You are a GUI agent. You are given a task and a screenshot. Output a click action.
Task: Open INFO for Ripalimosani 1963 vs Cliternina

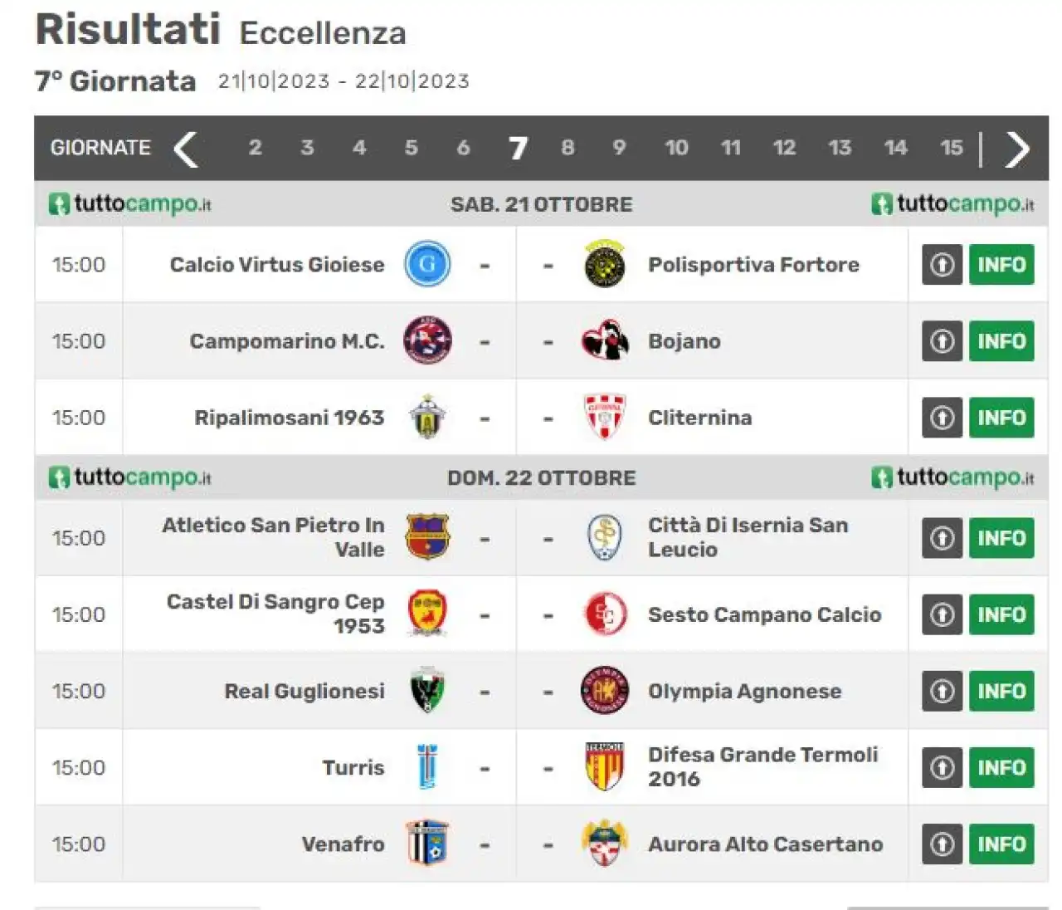(1001, 417)
